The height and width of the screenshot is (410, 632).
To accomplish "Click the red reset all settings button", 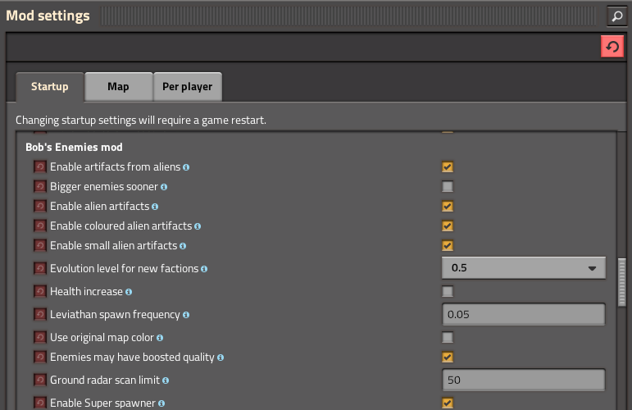I will point(612,48).
